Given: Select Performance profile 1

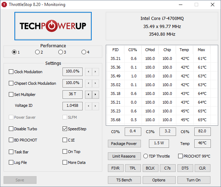Looking at the screenshot, I should (14, 52).
